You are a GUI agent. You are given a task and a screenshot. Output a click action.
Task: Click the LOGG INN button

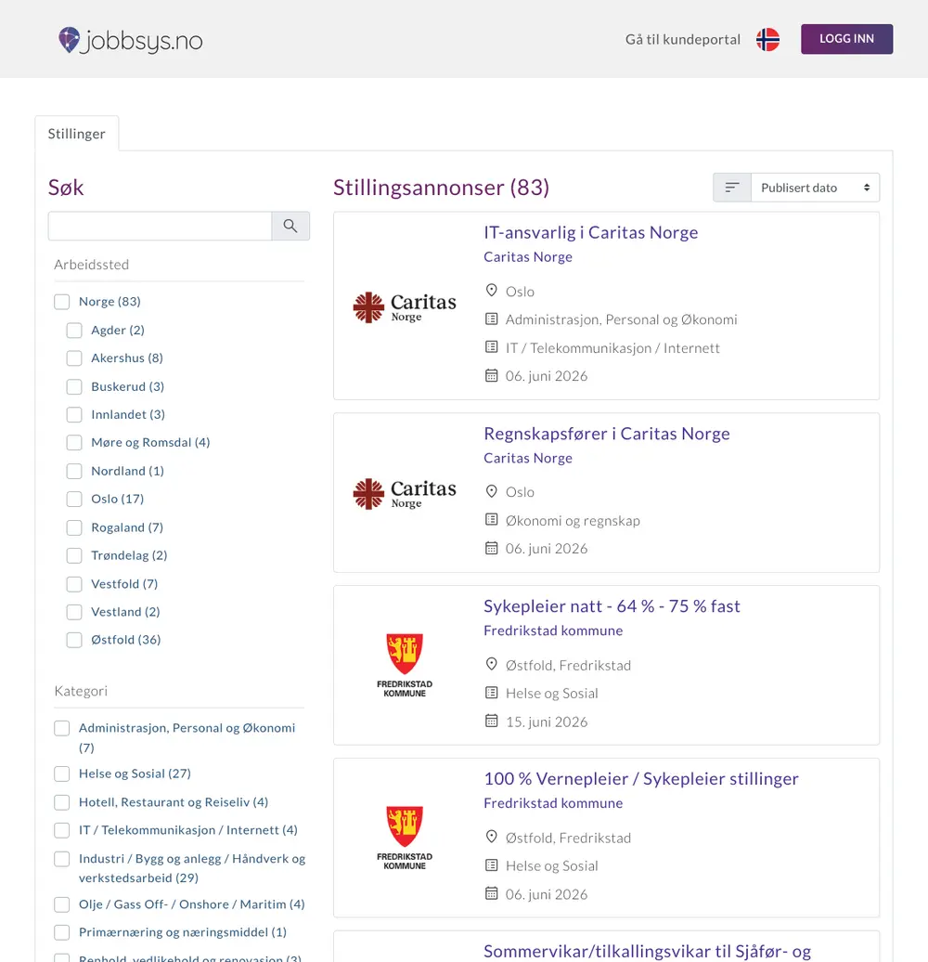[846, 39]
